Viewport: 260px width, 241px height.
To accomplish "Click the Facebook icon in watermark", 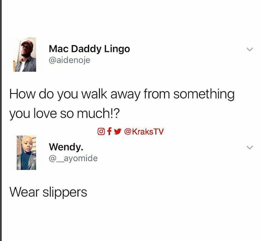I will pos(109,132).
